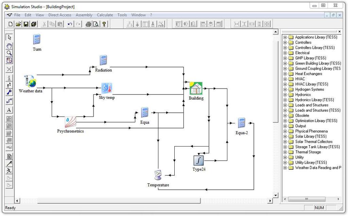Image resolution: width=348 pixels, height=216 pixels.
Task: Open the View menu
Action: point(40,15)
